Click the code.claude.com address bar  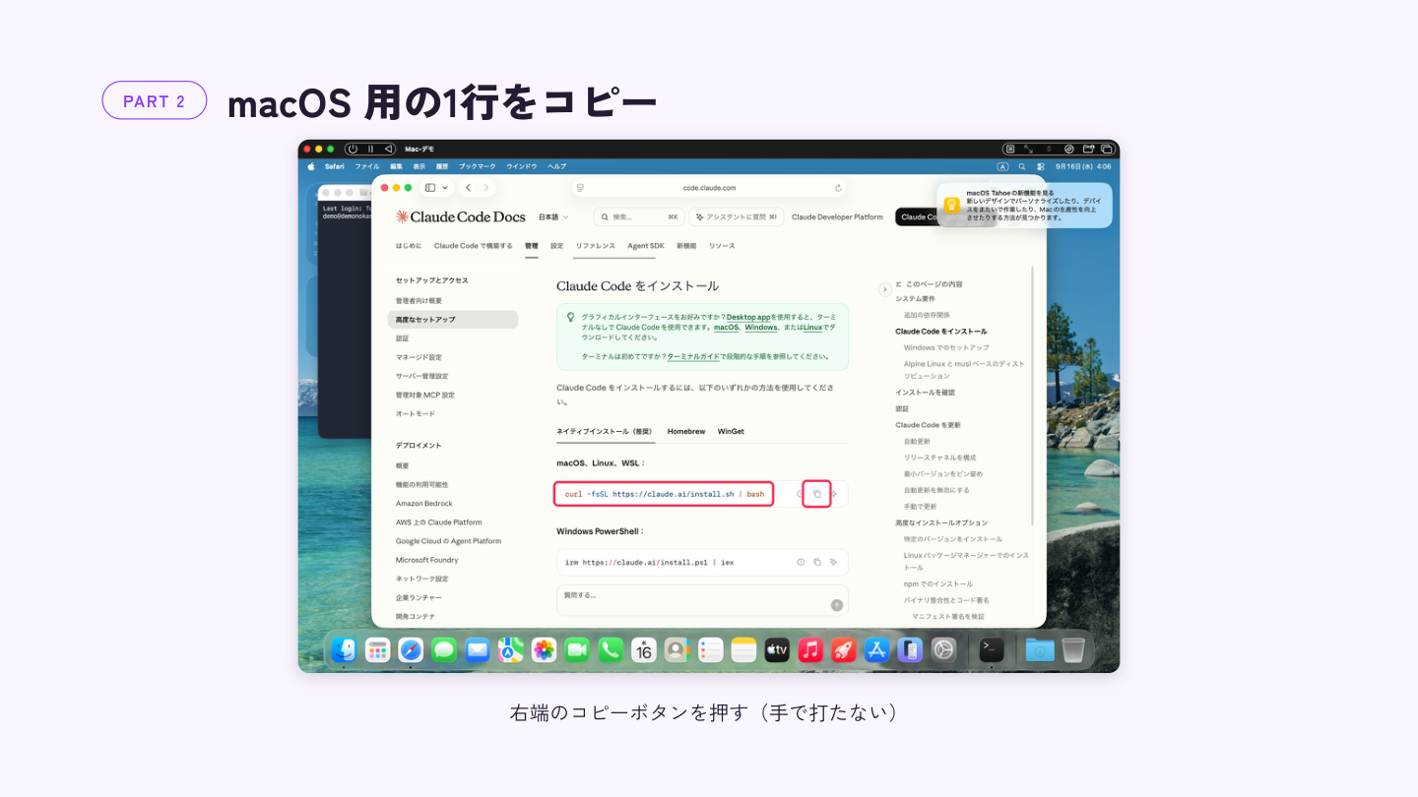tap(709, 188)
